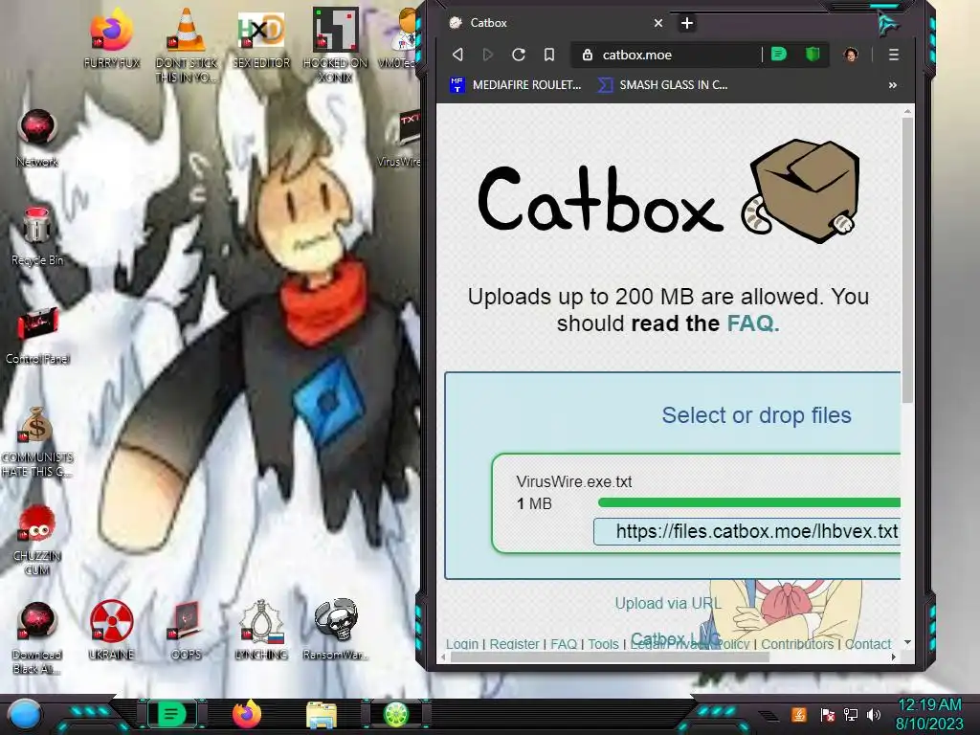Click the page vertical scrollbar thumb
Viewport: 980px width, 735px height.
pos(907,259)
